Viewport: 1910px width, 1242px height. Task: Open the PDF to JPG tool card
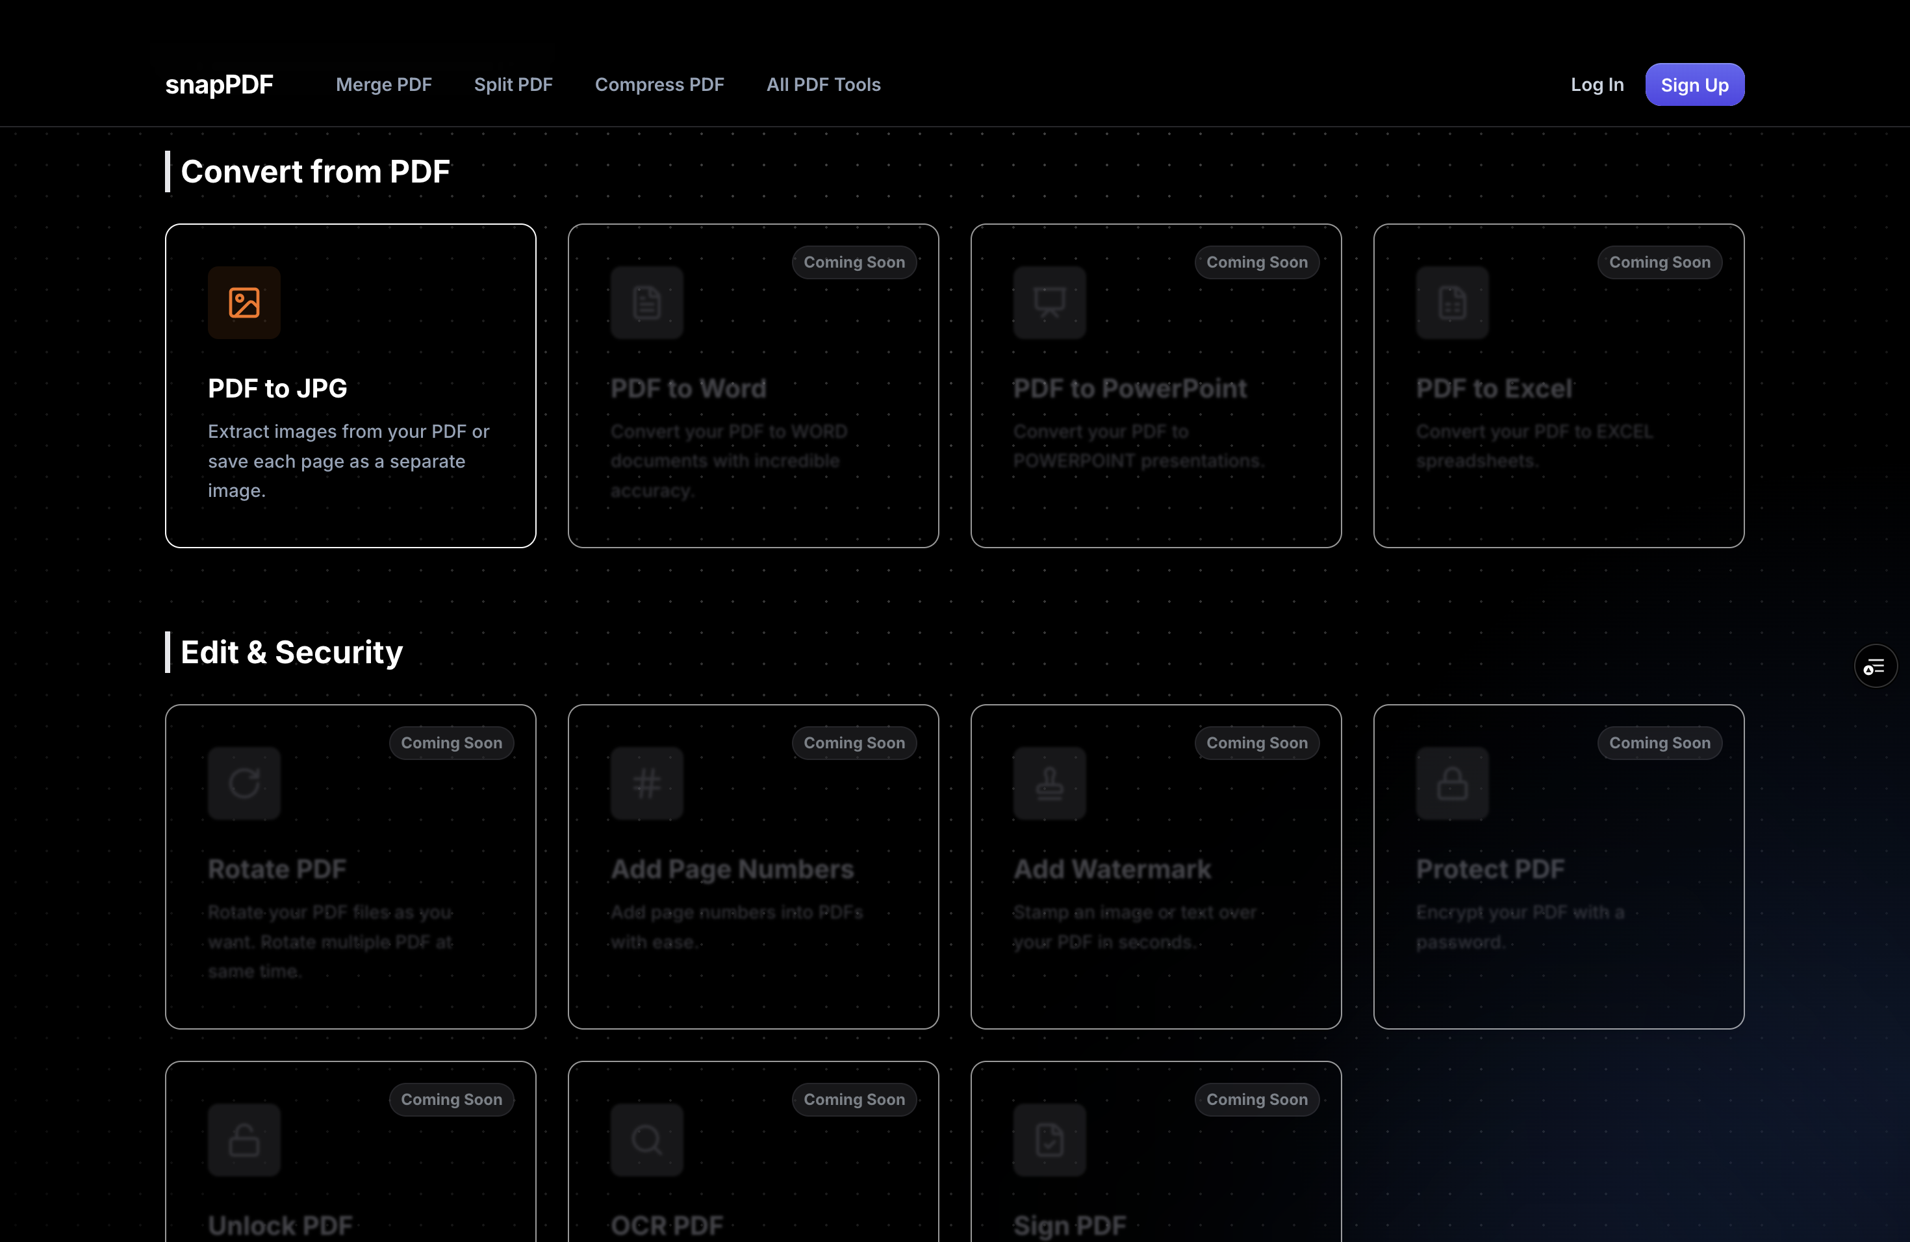pyautogui.click(x=351, y=388)
